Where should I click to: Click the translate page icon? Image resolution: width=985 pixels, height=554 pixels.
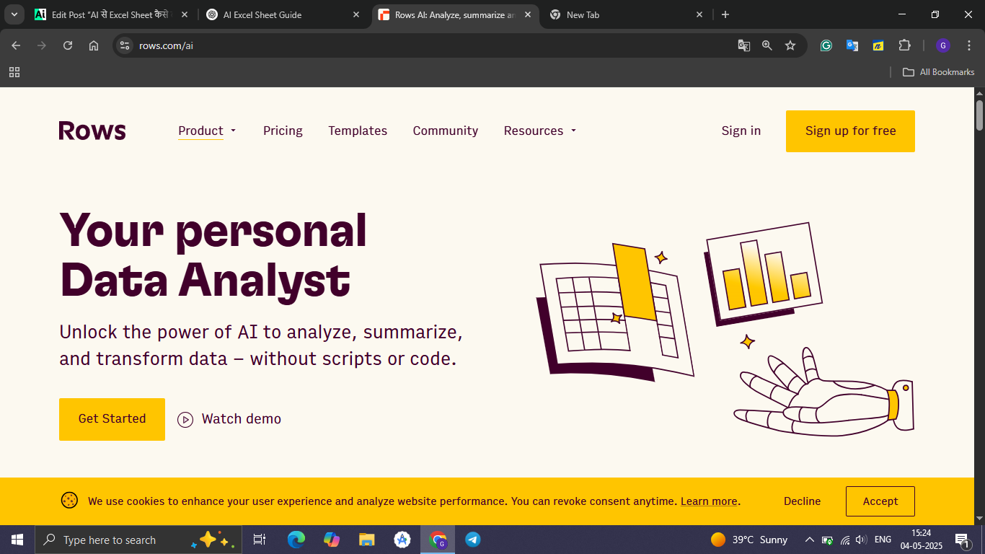pos(744,45)
